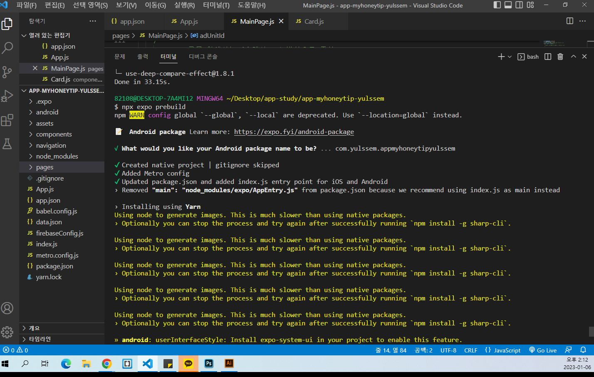Open the Help menu

point(252,5)
